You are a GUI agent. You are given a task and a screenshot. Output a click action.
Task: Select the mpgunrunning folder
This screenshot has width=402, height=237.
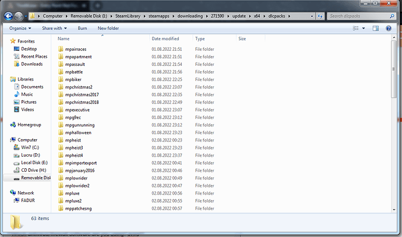(x=80, y=125)
